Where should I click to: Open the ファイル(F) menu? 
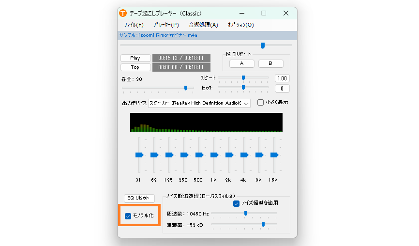click(x=134, y=25)
